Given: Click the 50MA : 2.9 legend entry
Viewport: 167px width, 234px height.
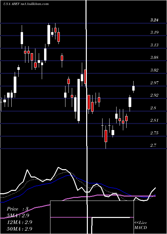Looking at the screenshot, I should 19,229.
